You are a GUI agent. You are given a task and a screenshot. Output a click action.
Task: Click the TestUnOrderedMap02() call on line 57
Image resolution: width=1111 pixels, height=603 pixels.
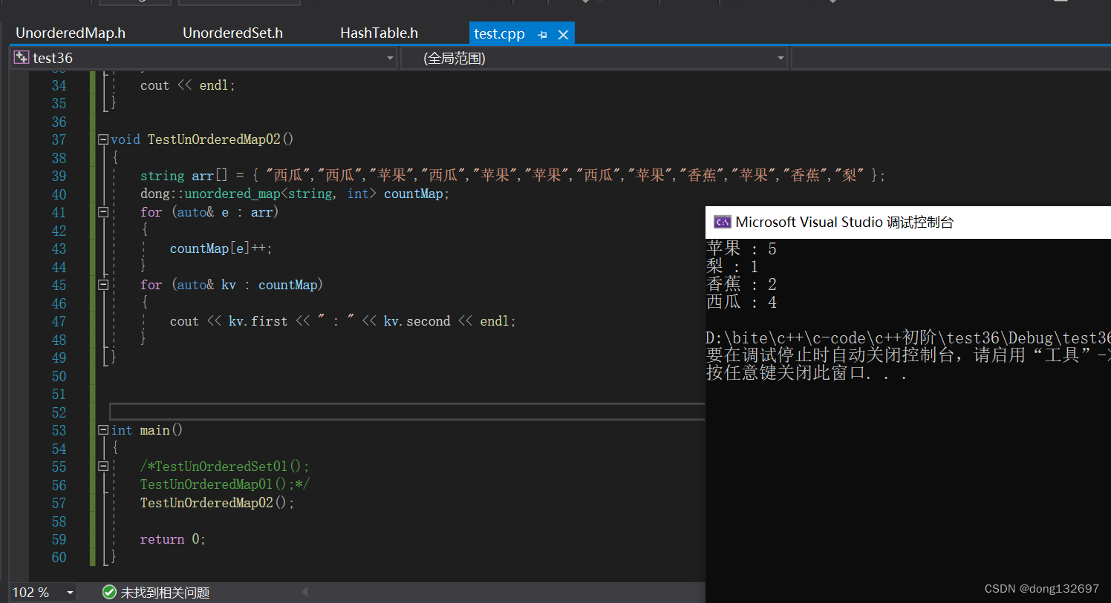(217, 503)
